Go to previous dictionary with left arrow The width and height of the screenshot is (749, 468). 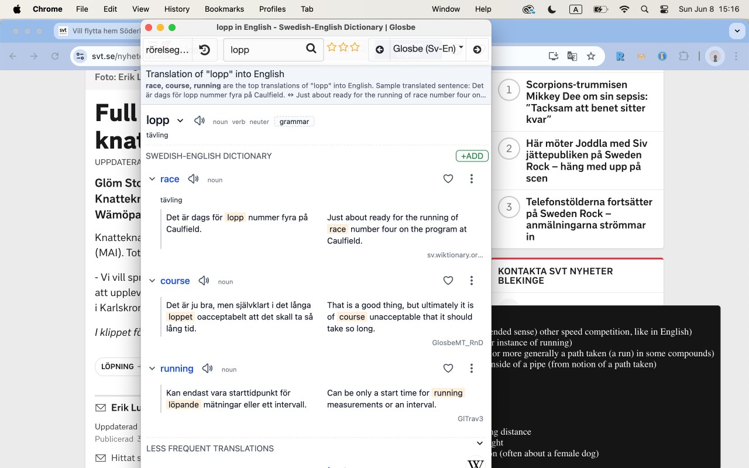coord(379,50)
